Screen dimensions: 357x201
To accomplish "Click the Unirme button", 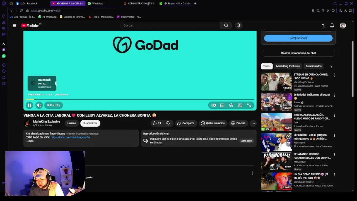I will pos(72,123).
